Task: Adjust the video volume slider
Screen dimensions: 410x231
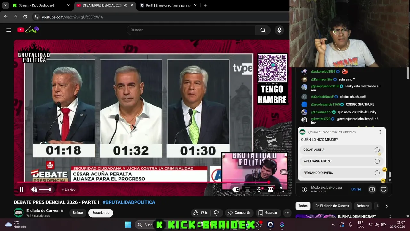Action: [x=45, y=190]
